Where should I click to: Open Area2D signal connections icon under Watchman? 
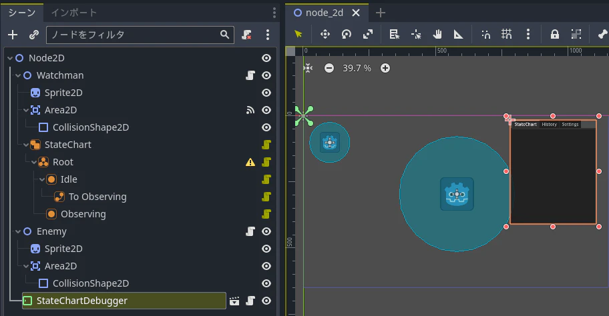(x=250, y=110)
